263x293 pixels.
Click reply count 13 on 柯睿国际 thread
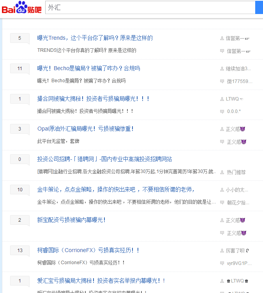(19, 251)
